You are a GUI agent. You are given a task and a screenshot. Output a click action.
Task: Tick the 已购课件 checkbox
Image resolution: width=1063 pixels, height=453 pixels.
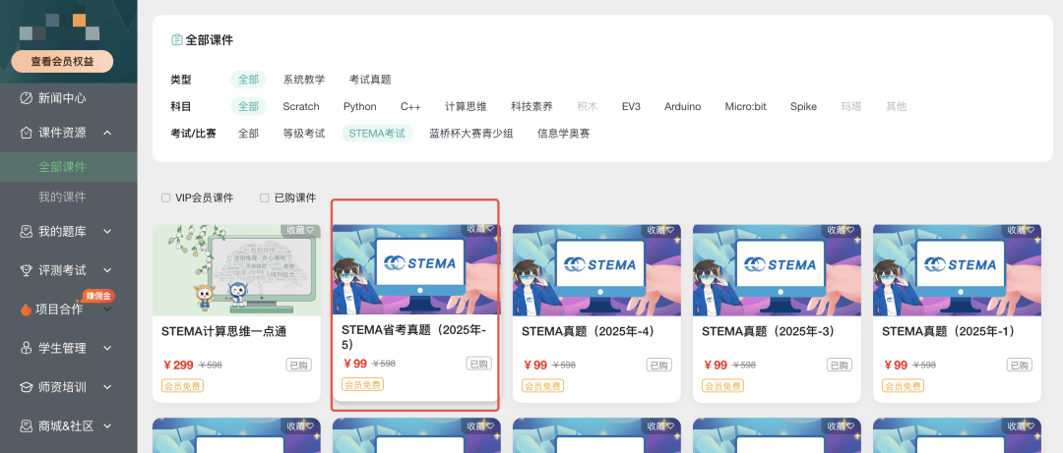pyautogui.click(x=265, y=198)
